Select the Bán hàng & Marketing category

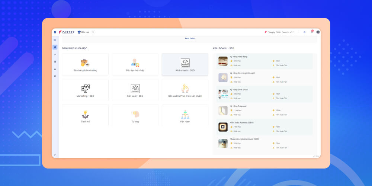coord(85,64)
